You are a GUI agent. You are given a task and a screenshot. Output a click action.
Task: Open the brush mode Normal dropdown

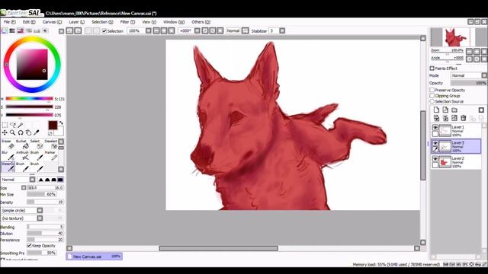click(x=32, y=180)
